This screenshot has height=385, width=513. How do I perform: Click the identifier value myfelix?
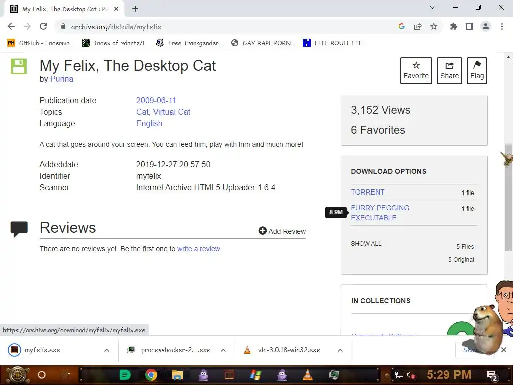coord(148,176)
